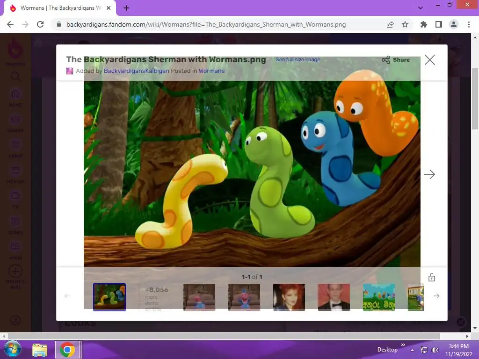
Task: Reload the page
Action: pyautogui.click(x=40, y=24)
